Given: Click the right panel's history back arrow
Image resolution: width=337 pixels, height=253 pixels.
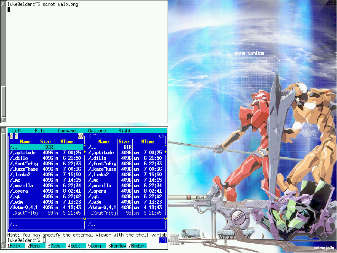Looking at the screenshot, I should tap(90, 136).
